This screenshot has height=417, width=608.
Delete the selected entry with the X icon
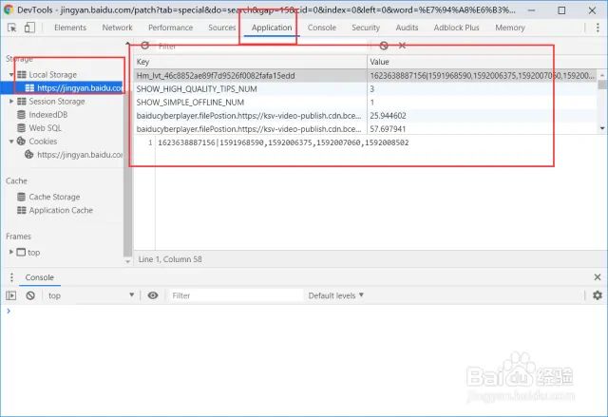click(402, 46)
